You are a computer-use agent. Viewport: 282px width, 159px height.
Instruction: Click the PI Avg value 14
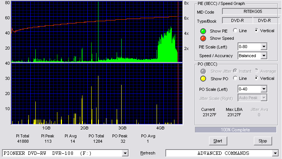(x=73, y=141)
